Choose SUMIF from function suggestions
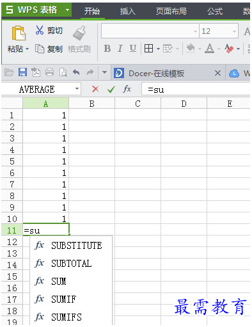Viewport: 252px width, 327px height. (71, 299)
